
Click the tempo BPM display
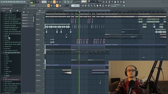tap(44, 2)
